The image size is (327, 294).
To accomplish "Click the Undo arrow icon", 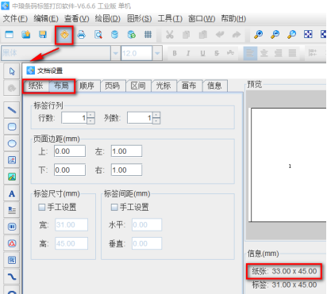I will (220, 34).
